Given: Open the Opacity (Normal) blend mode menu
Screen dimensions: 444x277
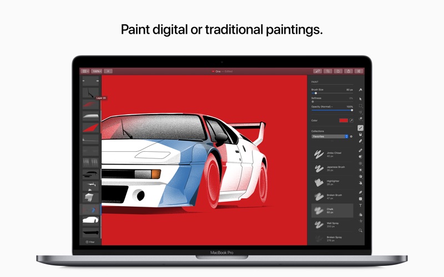Looking at the screenshot, I should (x=322, y=106).
